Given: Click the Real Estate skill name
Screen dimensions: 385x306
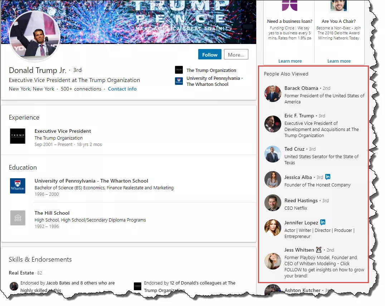Looking at the screenshot, I should coord(21,273).
